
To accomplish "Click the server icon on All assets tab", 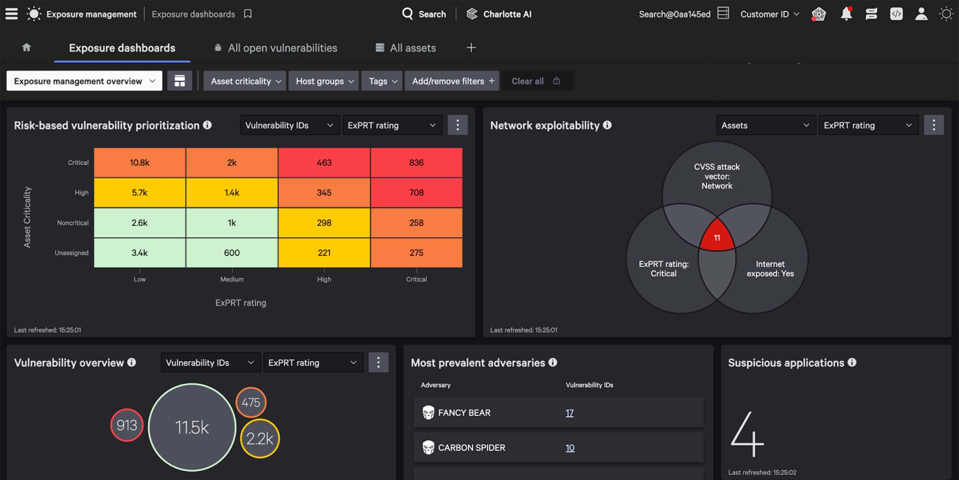I will 380,48.
